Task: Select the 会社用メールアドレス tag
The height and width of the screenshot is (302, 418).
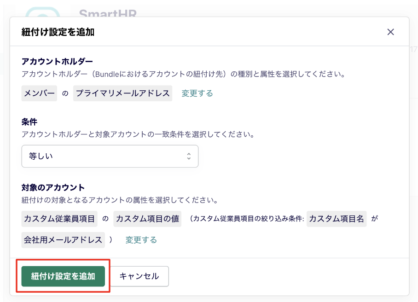Action: [x=63, y=240]
